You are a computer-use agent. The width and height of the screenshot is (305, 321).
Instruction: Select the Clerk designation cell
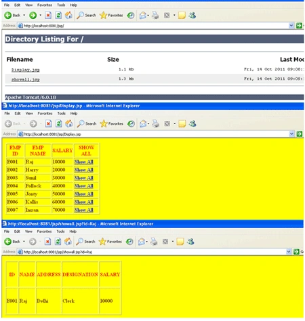click(80, 301)
